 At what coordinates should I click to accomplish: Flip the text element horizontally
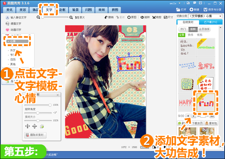pyautogui.click(x=27, y=126)
